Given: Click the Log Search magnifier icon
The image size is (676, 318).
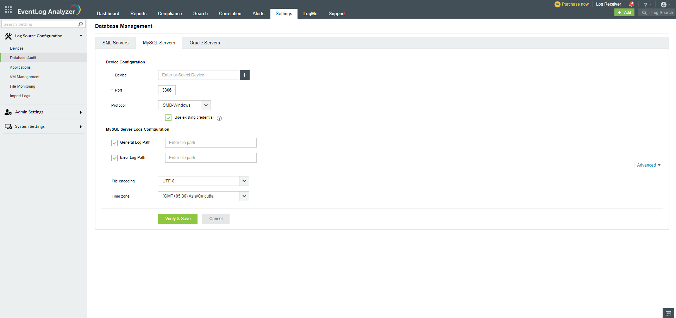Looking at the screenshot, I should click(644, 13).
